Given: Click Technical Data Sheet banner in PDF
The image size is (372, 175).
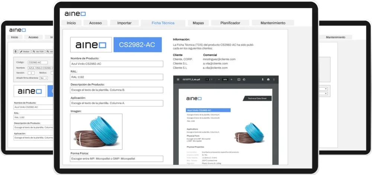Looking at the screenshot, I should pos(257,98).
